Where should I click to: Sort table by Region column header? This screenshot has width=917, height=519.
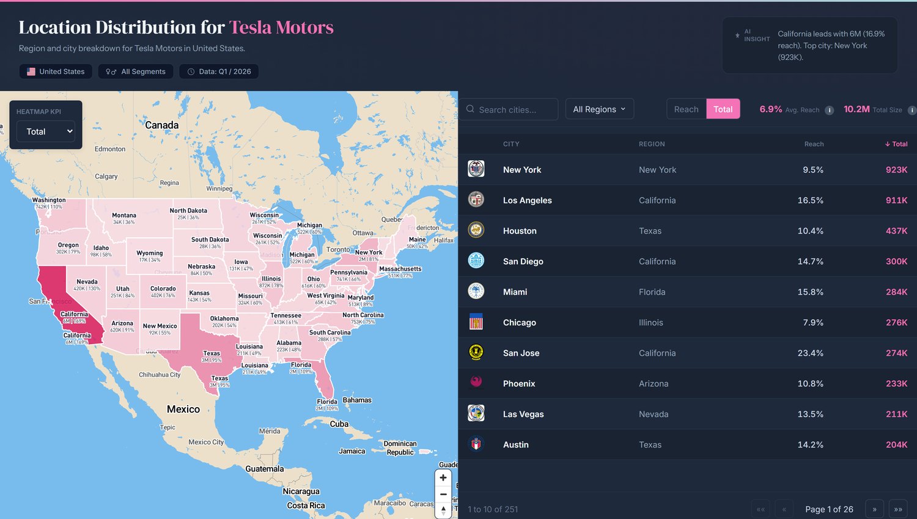tap(652, 144)
